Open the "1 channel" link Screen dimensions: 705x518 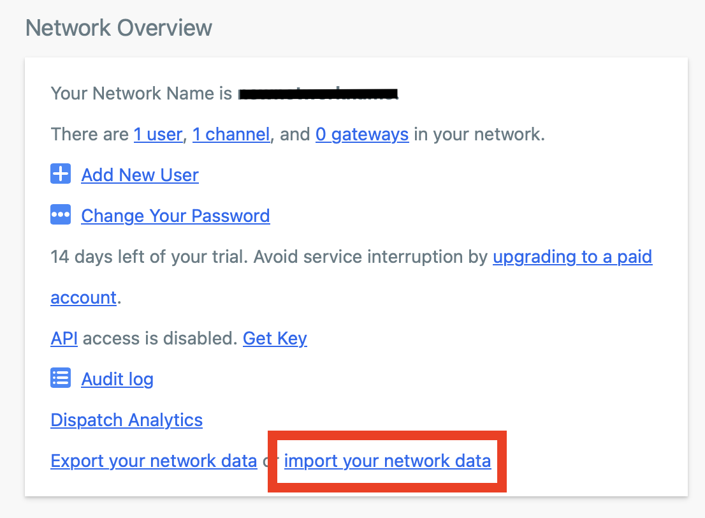coord(231,135)
